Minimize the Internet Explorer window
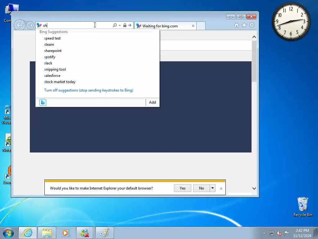This screenshot has width=318, height=239. 231,17
